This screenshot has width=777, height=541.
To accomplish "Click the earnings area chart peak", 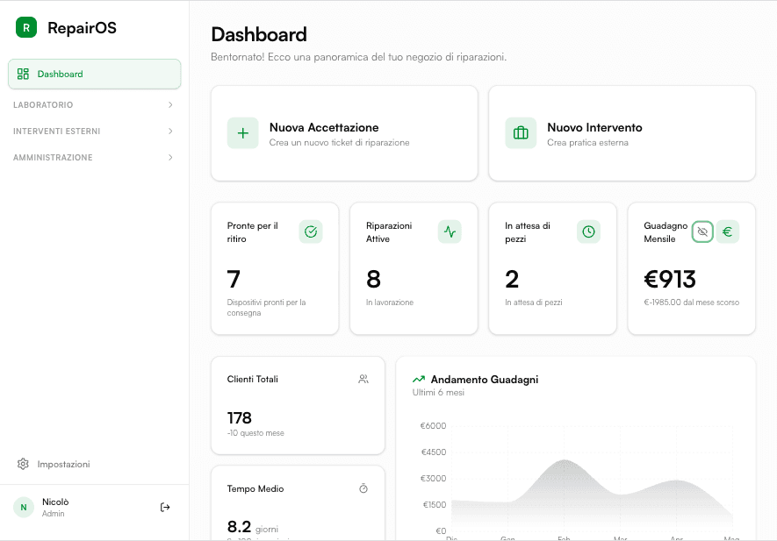I will coord(565,461).
